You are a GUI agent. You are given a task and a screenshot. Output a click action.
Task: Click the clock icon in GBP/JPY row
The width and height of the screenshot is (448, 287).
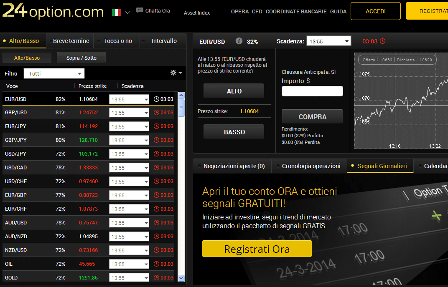click(156, 140)
